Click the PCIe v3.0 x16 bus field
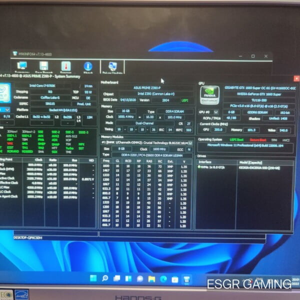Screen dimensions: 300x300 pyautogui.click(x=259, y=106)
